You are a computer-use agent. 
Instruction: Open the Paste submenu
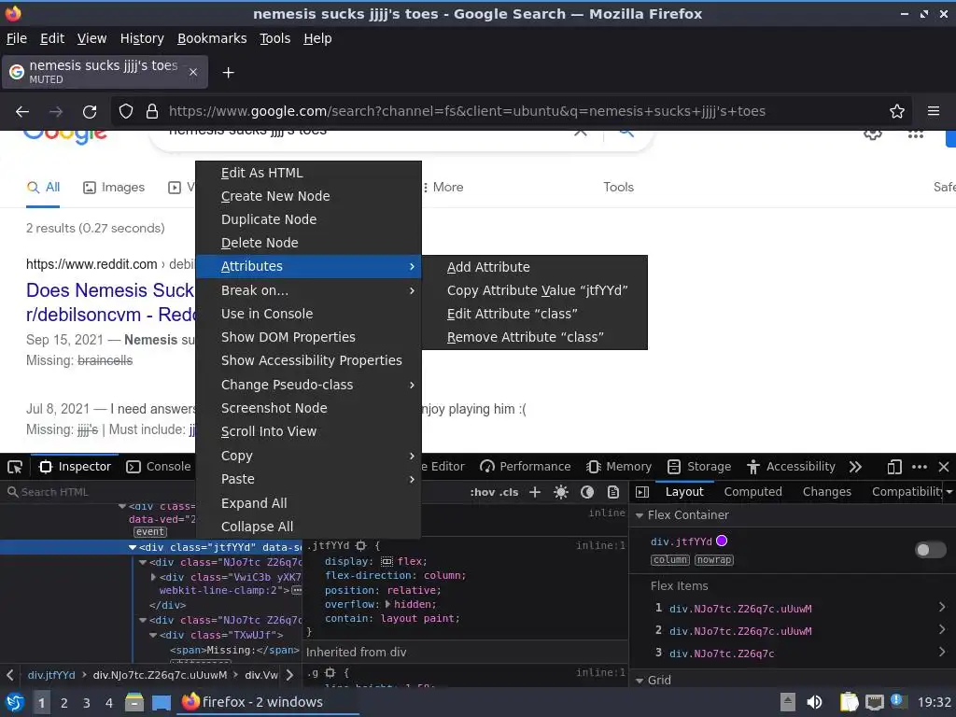point(308,479)
